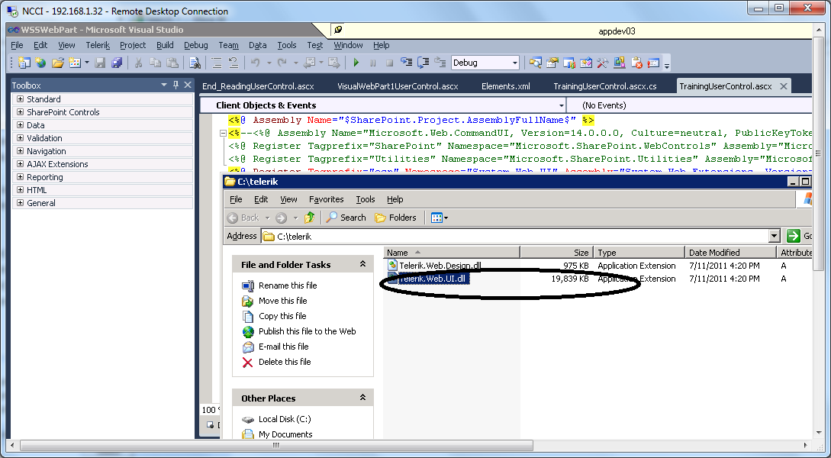
Task: Click the Redo arrow icon
Action: click(282, 63)
